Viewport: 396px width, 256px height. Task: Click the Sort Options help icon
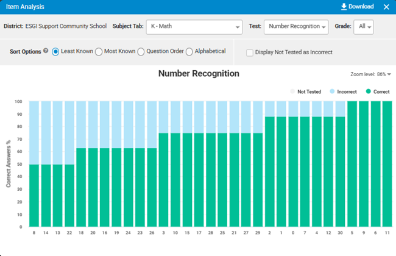(46, 51)
